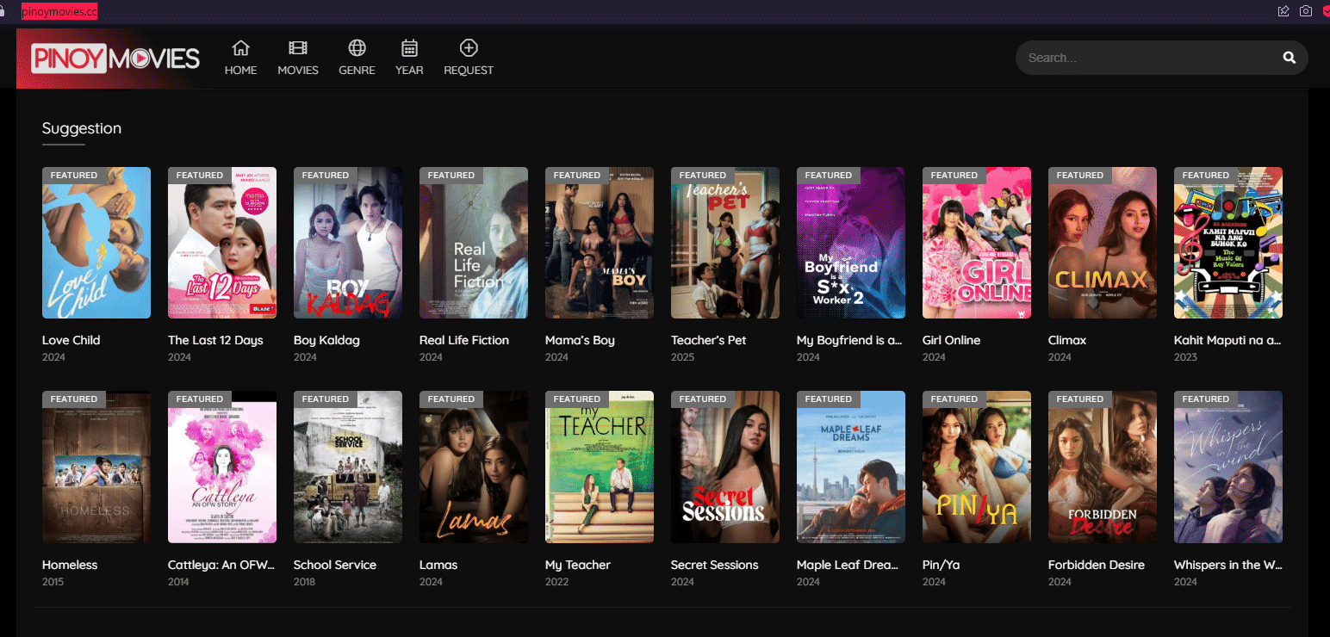1330x637 pixels.
Task: Click the Pinoy Movies logo
Action: point(115,59)
